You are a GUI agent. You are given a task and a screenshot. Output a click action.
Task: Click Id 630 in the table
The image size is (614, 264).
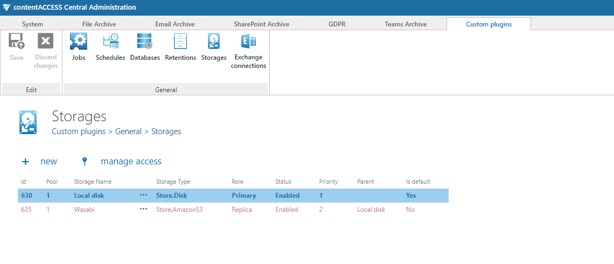26,196
